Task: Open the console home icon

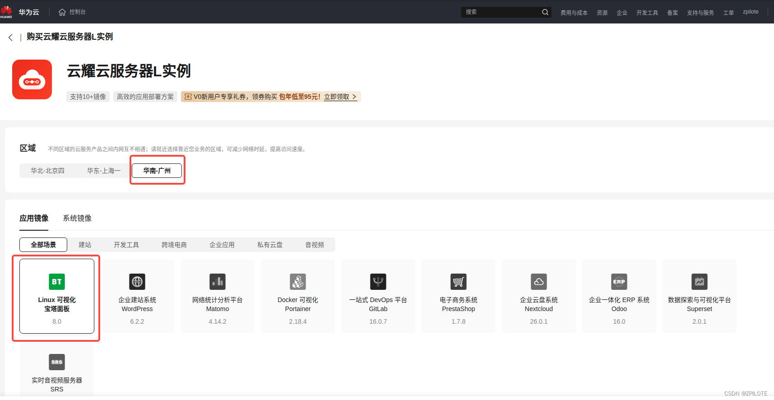Action: (62, 12)
